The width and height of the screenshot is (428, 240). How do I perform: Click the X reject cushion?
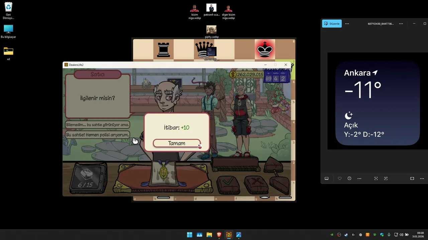click(256, 184)
